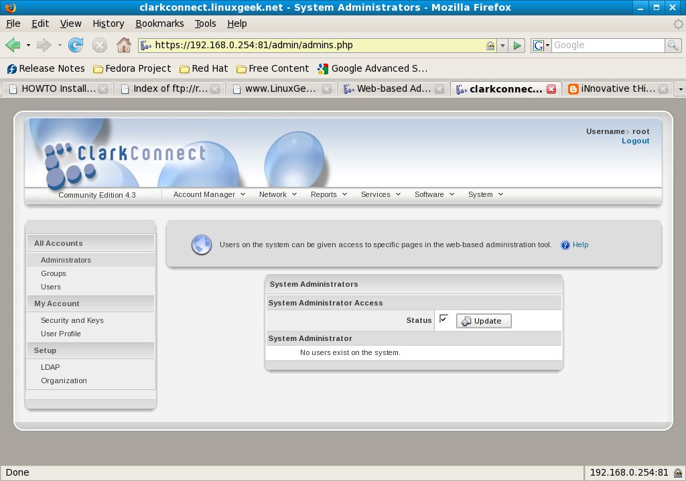Open Security and Keys in the sidebar

click(72, 320)
